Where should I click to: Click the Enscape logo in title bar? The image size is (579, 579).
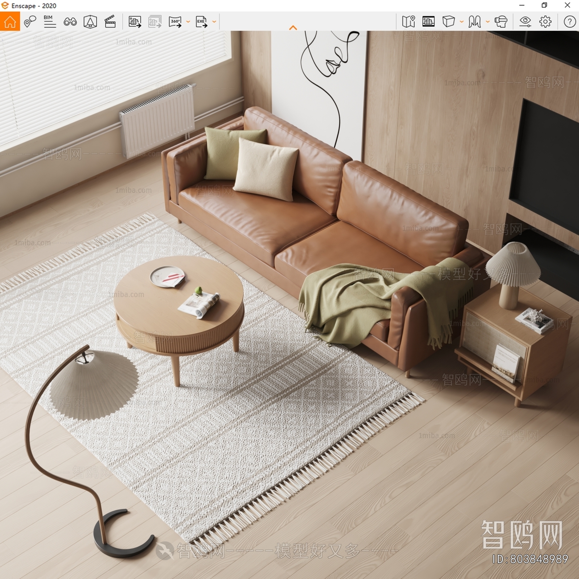click(x=5, y=5)
